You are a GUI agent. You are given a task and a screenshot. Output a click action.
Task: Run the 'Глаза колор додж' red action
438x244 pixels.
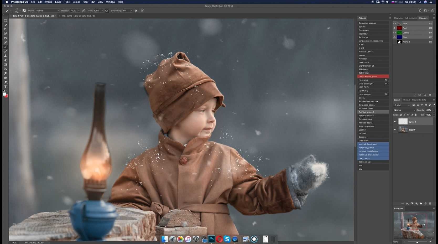point(373,76)
